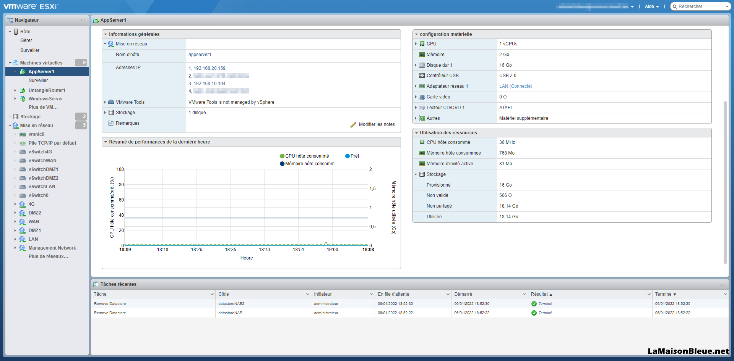Toggle Prêt blue legend marker
The width and height of the screenshot is (734, 361).
348,156
